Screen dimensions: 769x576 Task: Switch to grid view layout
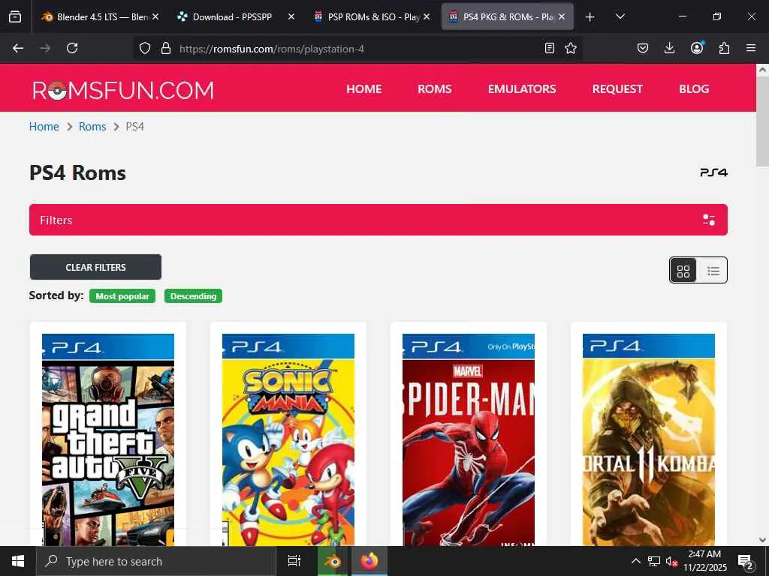point(683,271)
